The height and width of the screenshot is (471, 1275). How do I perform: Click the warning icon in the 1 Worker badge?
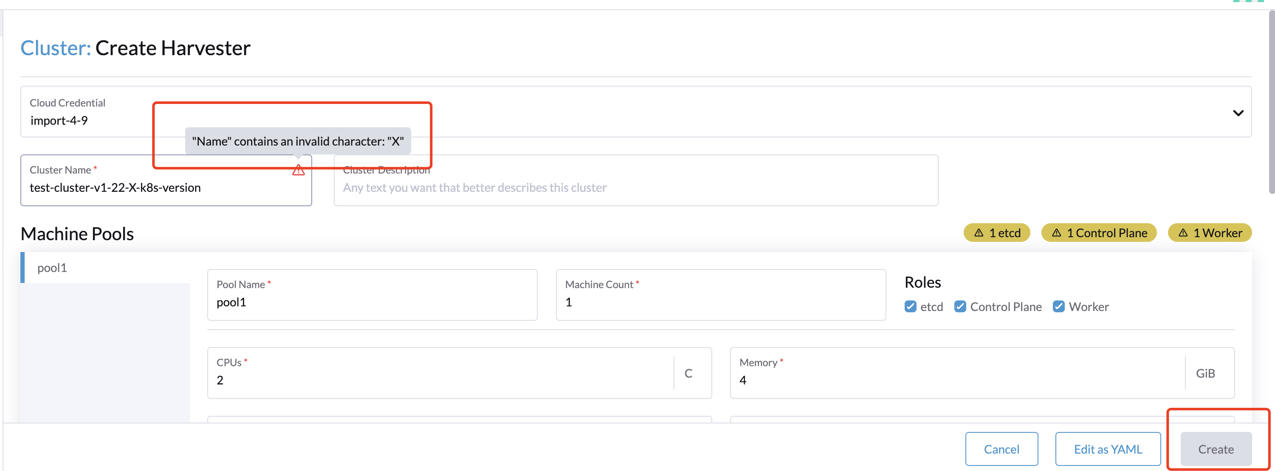point(1183,233)
